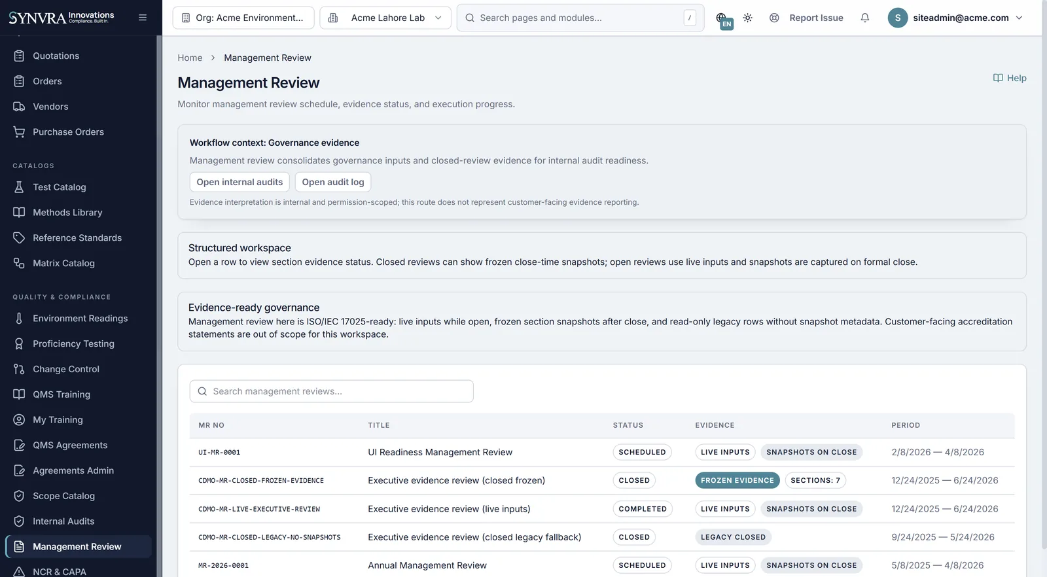Open NCR & CAPA warning icon

click(x=19, y=571)
